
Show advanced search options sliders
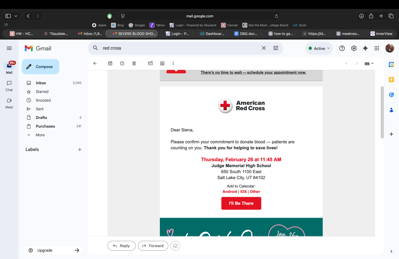[x=276, y=48]
